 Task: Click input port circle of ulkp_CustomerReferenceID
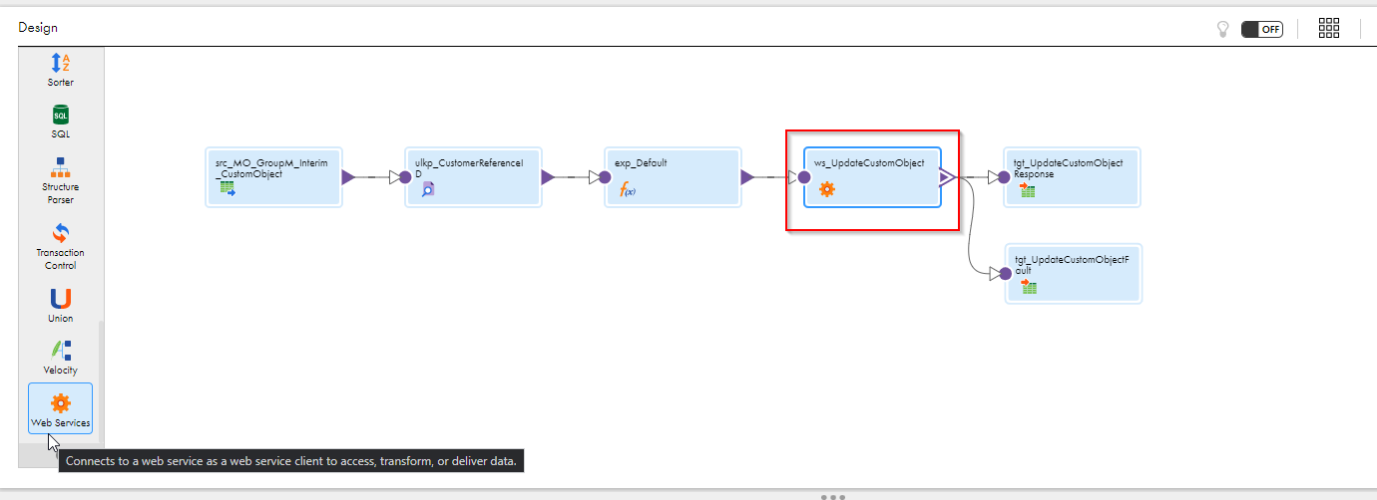405,177
